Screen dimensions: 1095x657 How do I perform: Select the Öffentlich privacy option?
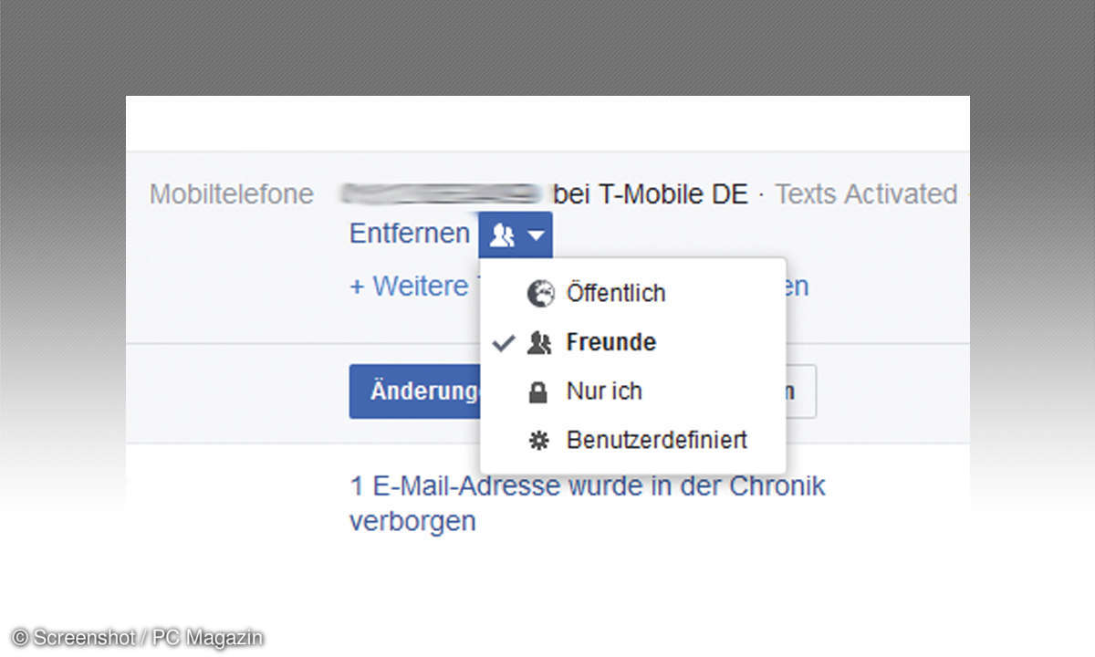tap(633, 294)
